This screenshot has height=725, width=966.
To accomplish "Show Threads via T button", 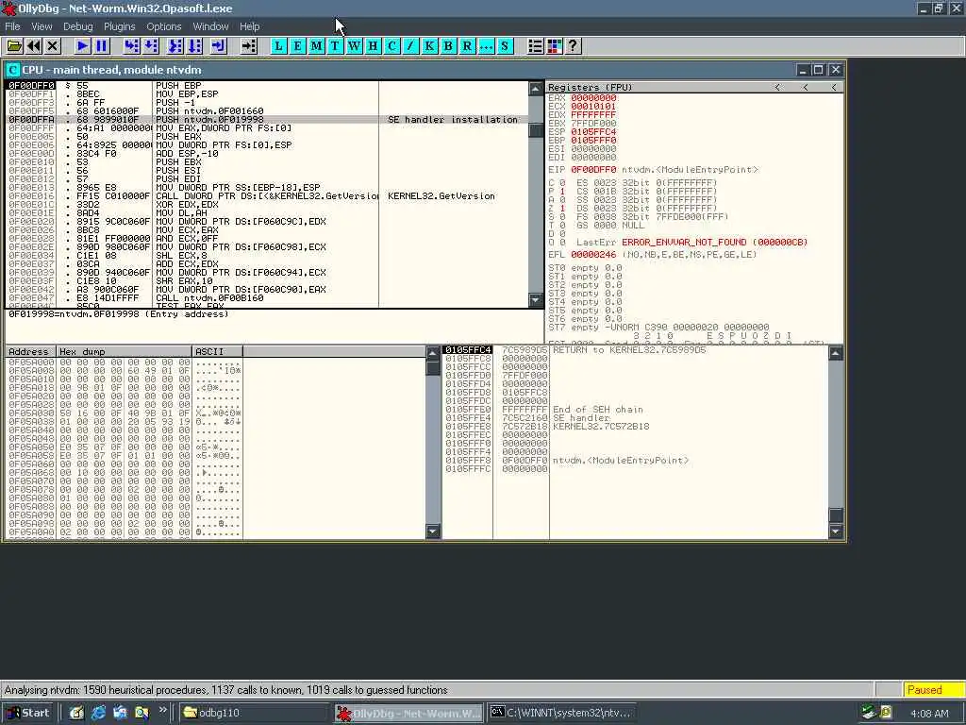I will click(x=335, y=45).
